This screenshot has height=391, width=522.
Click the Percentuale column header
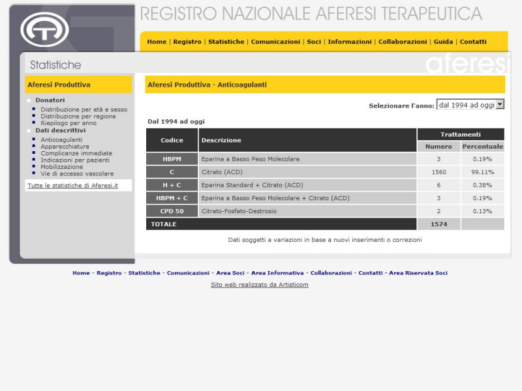[482, 147]
